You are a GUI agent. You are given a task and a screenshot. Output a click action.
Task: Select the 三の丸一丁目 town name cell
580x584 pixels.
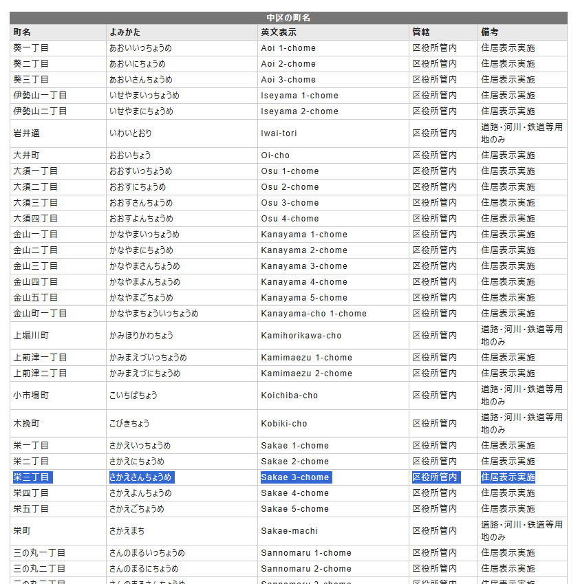click(40, 553)
